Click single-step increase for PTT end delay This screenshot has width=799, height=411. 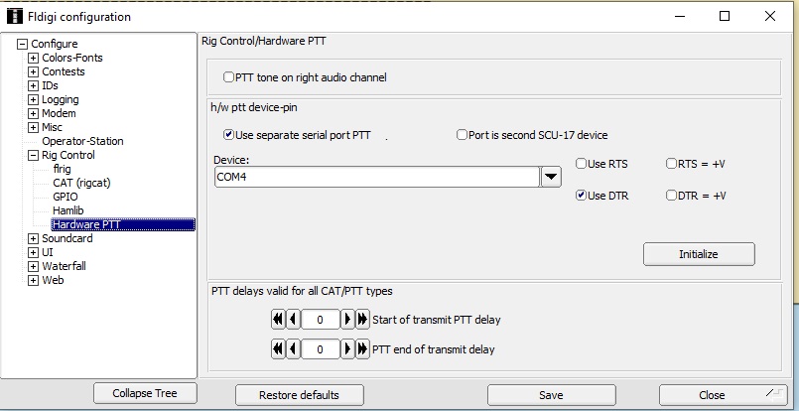click(x=348, y=349)
